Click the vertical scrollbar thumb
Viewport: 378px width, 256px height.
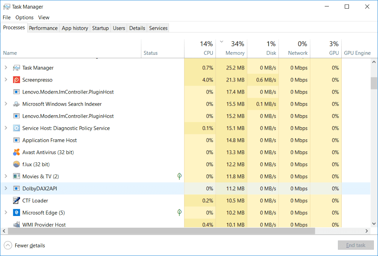[x=374, y=83]
